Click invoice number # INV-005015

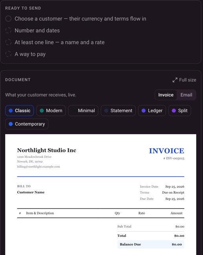point(174,158)
